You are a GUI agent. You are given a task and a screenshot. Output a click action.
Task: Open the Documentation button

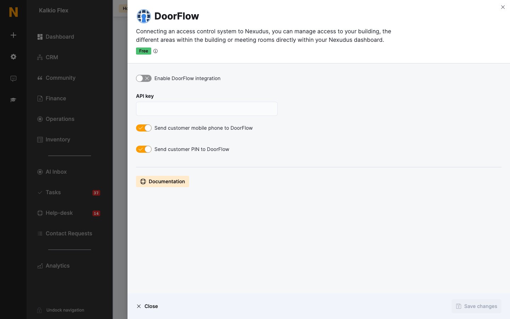click(x=163, y=181)
